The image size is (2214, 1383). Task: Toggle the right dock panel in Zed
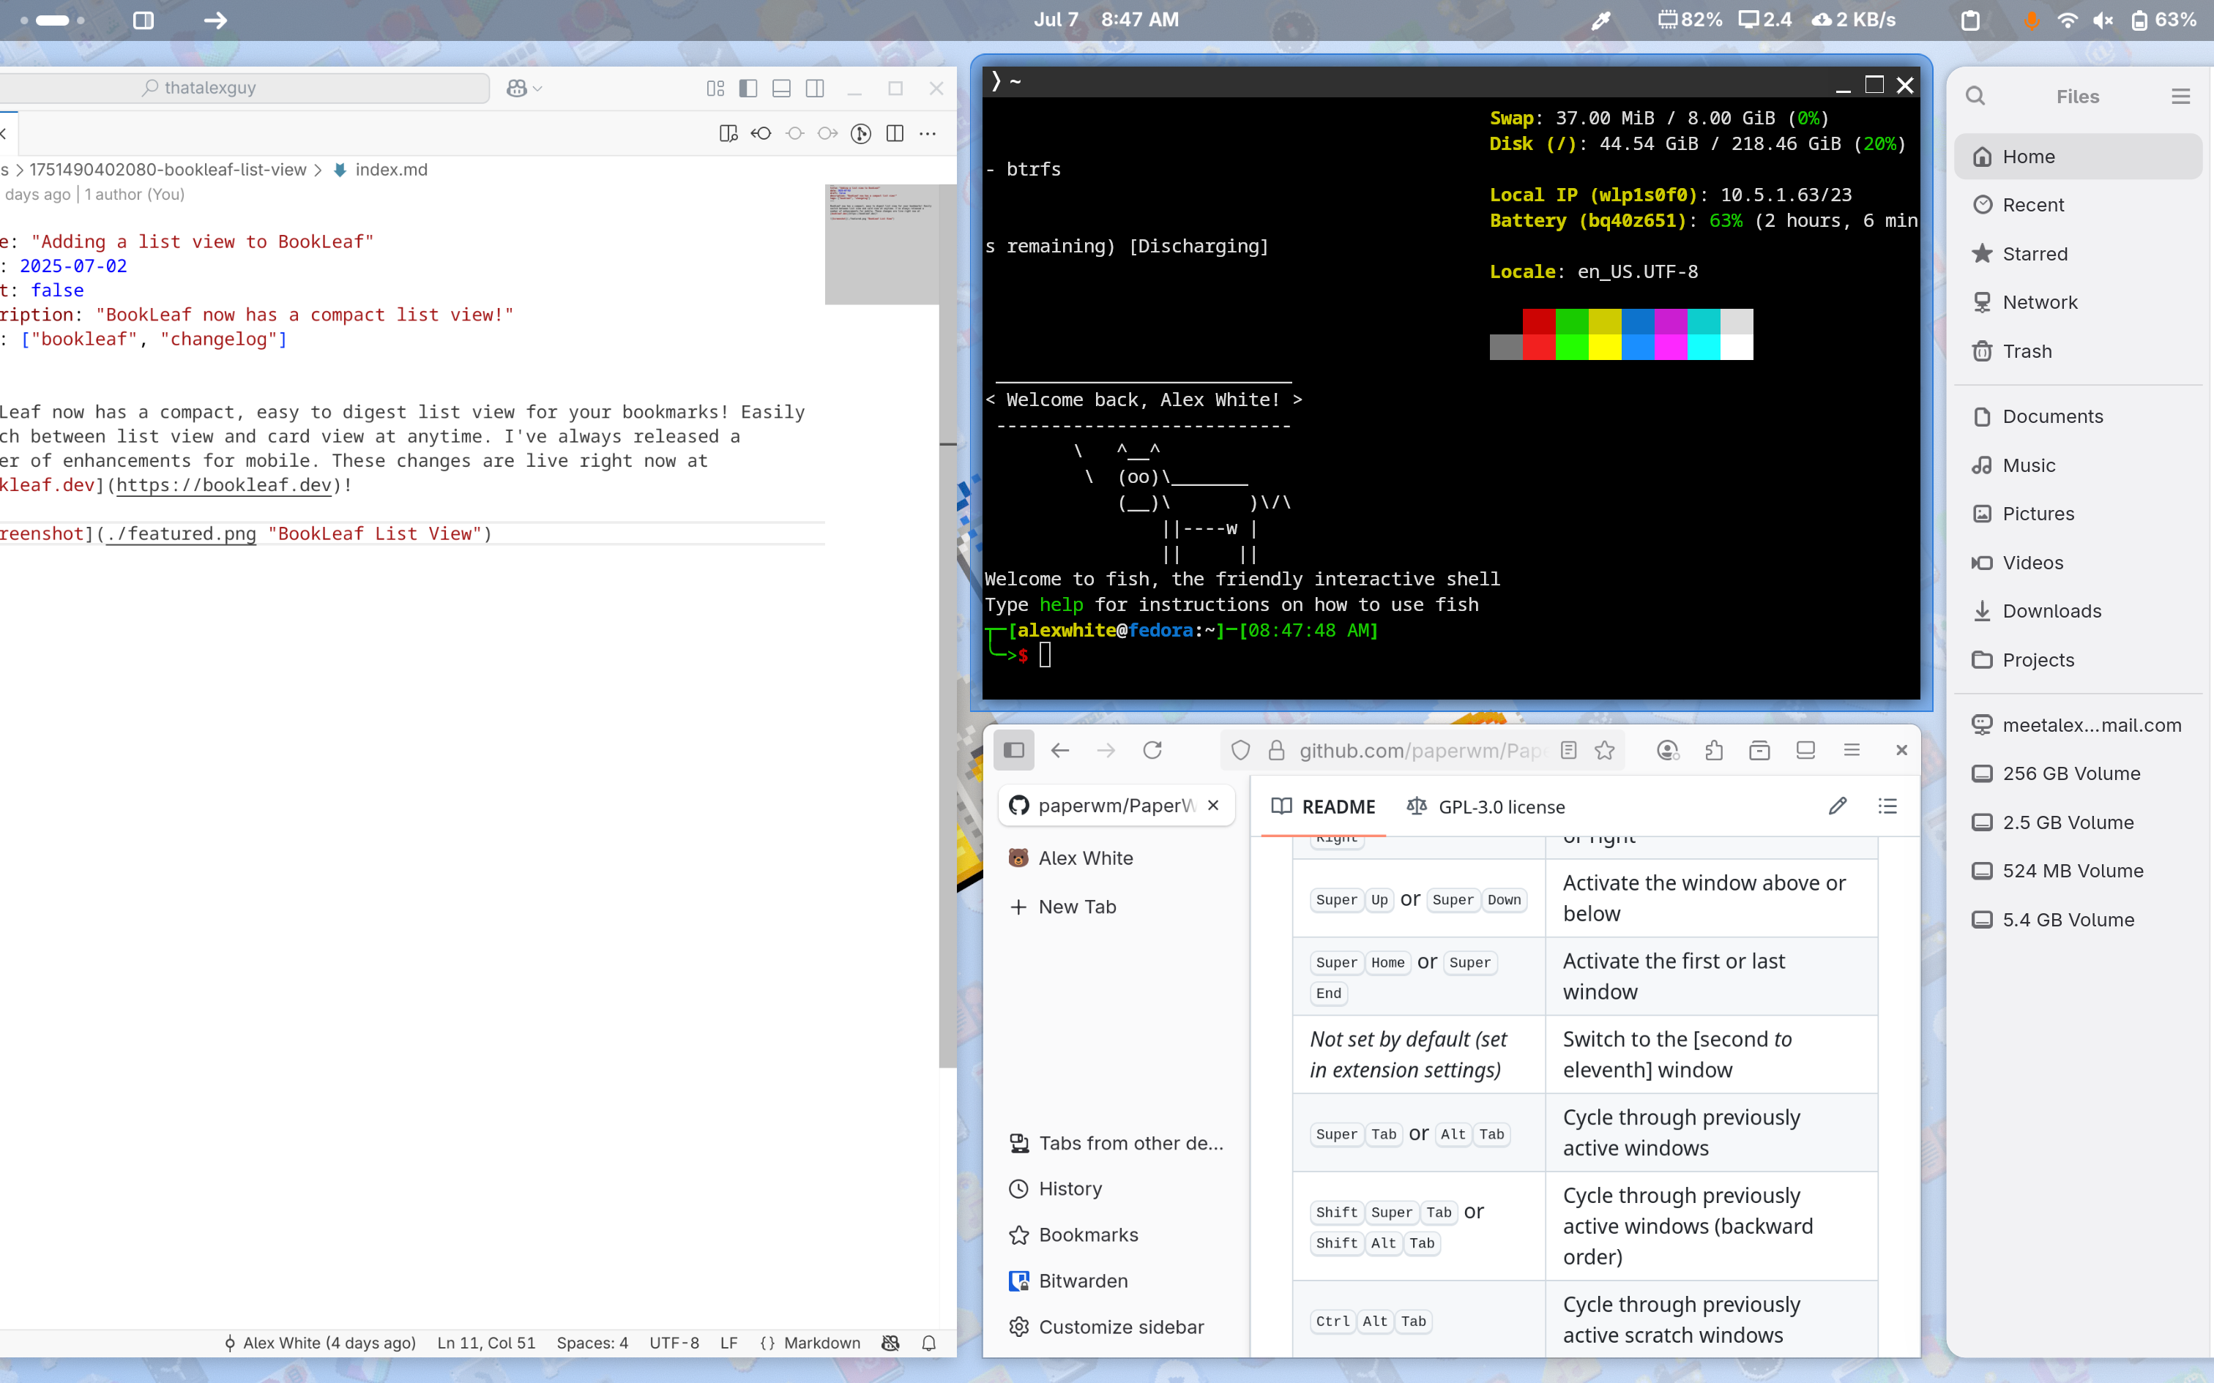click(x=814, y=88)
